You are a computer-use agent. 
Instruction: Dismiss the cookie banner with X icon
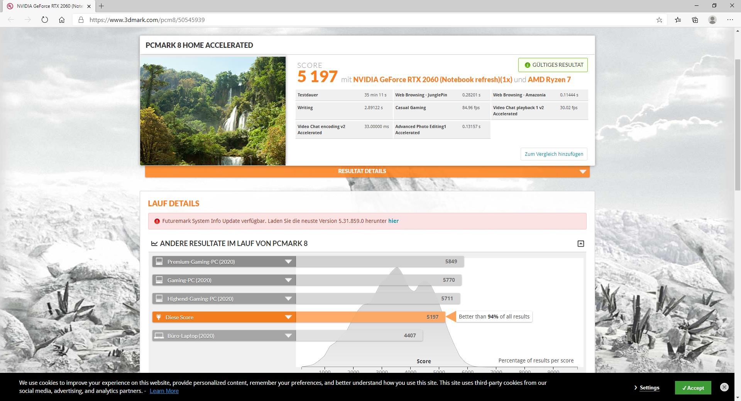(x=724, y=387)
